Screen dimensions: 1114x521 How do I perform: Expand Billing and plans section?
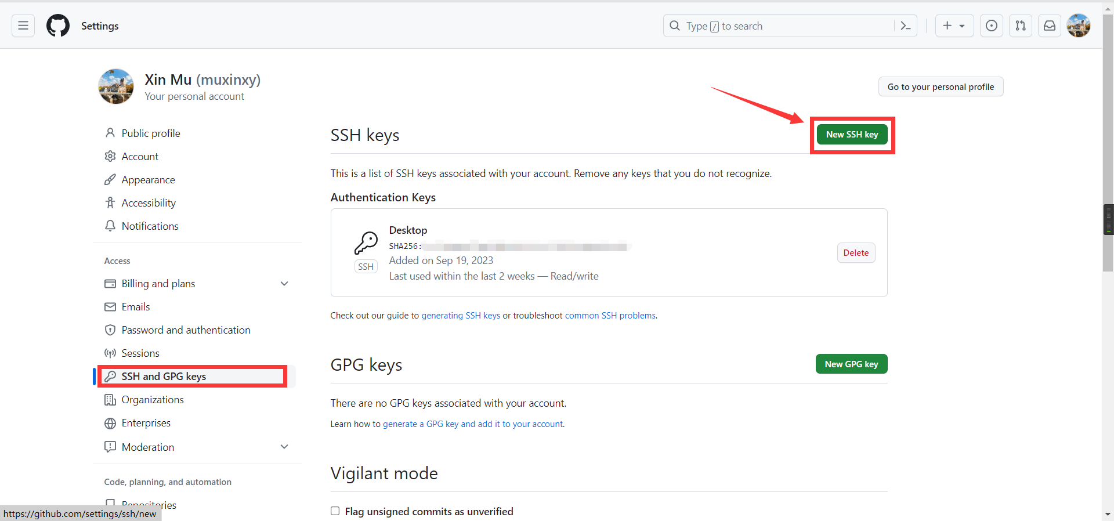point(284,284)
